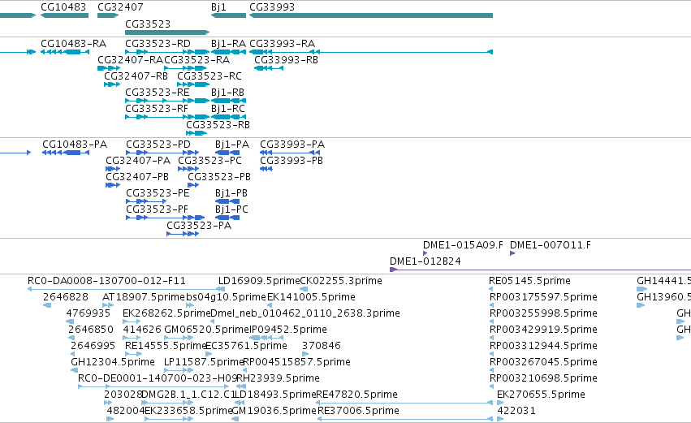Click the CG32407-PB protein label

click(x=137, y=177)
